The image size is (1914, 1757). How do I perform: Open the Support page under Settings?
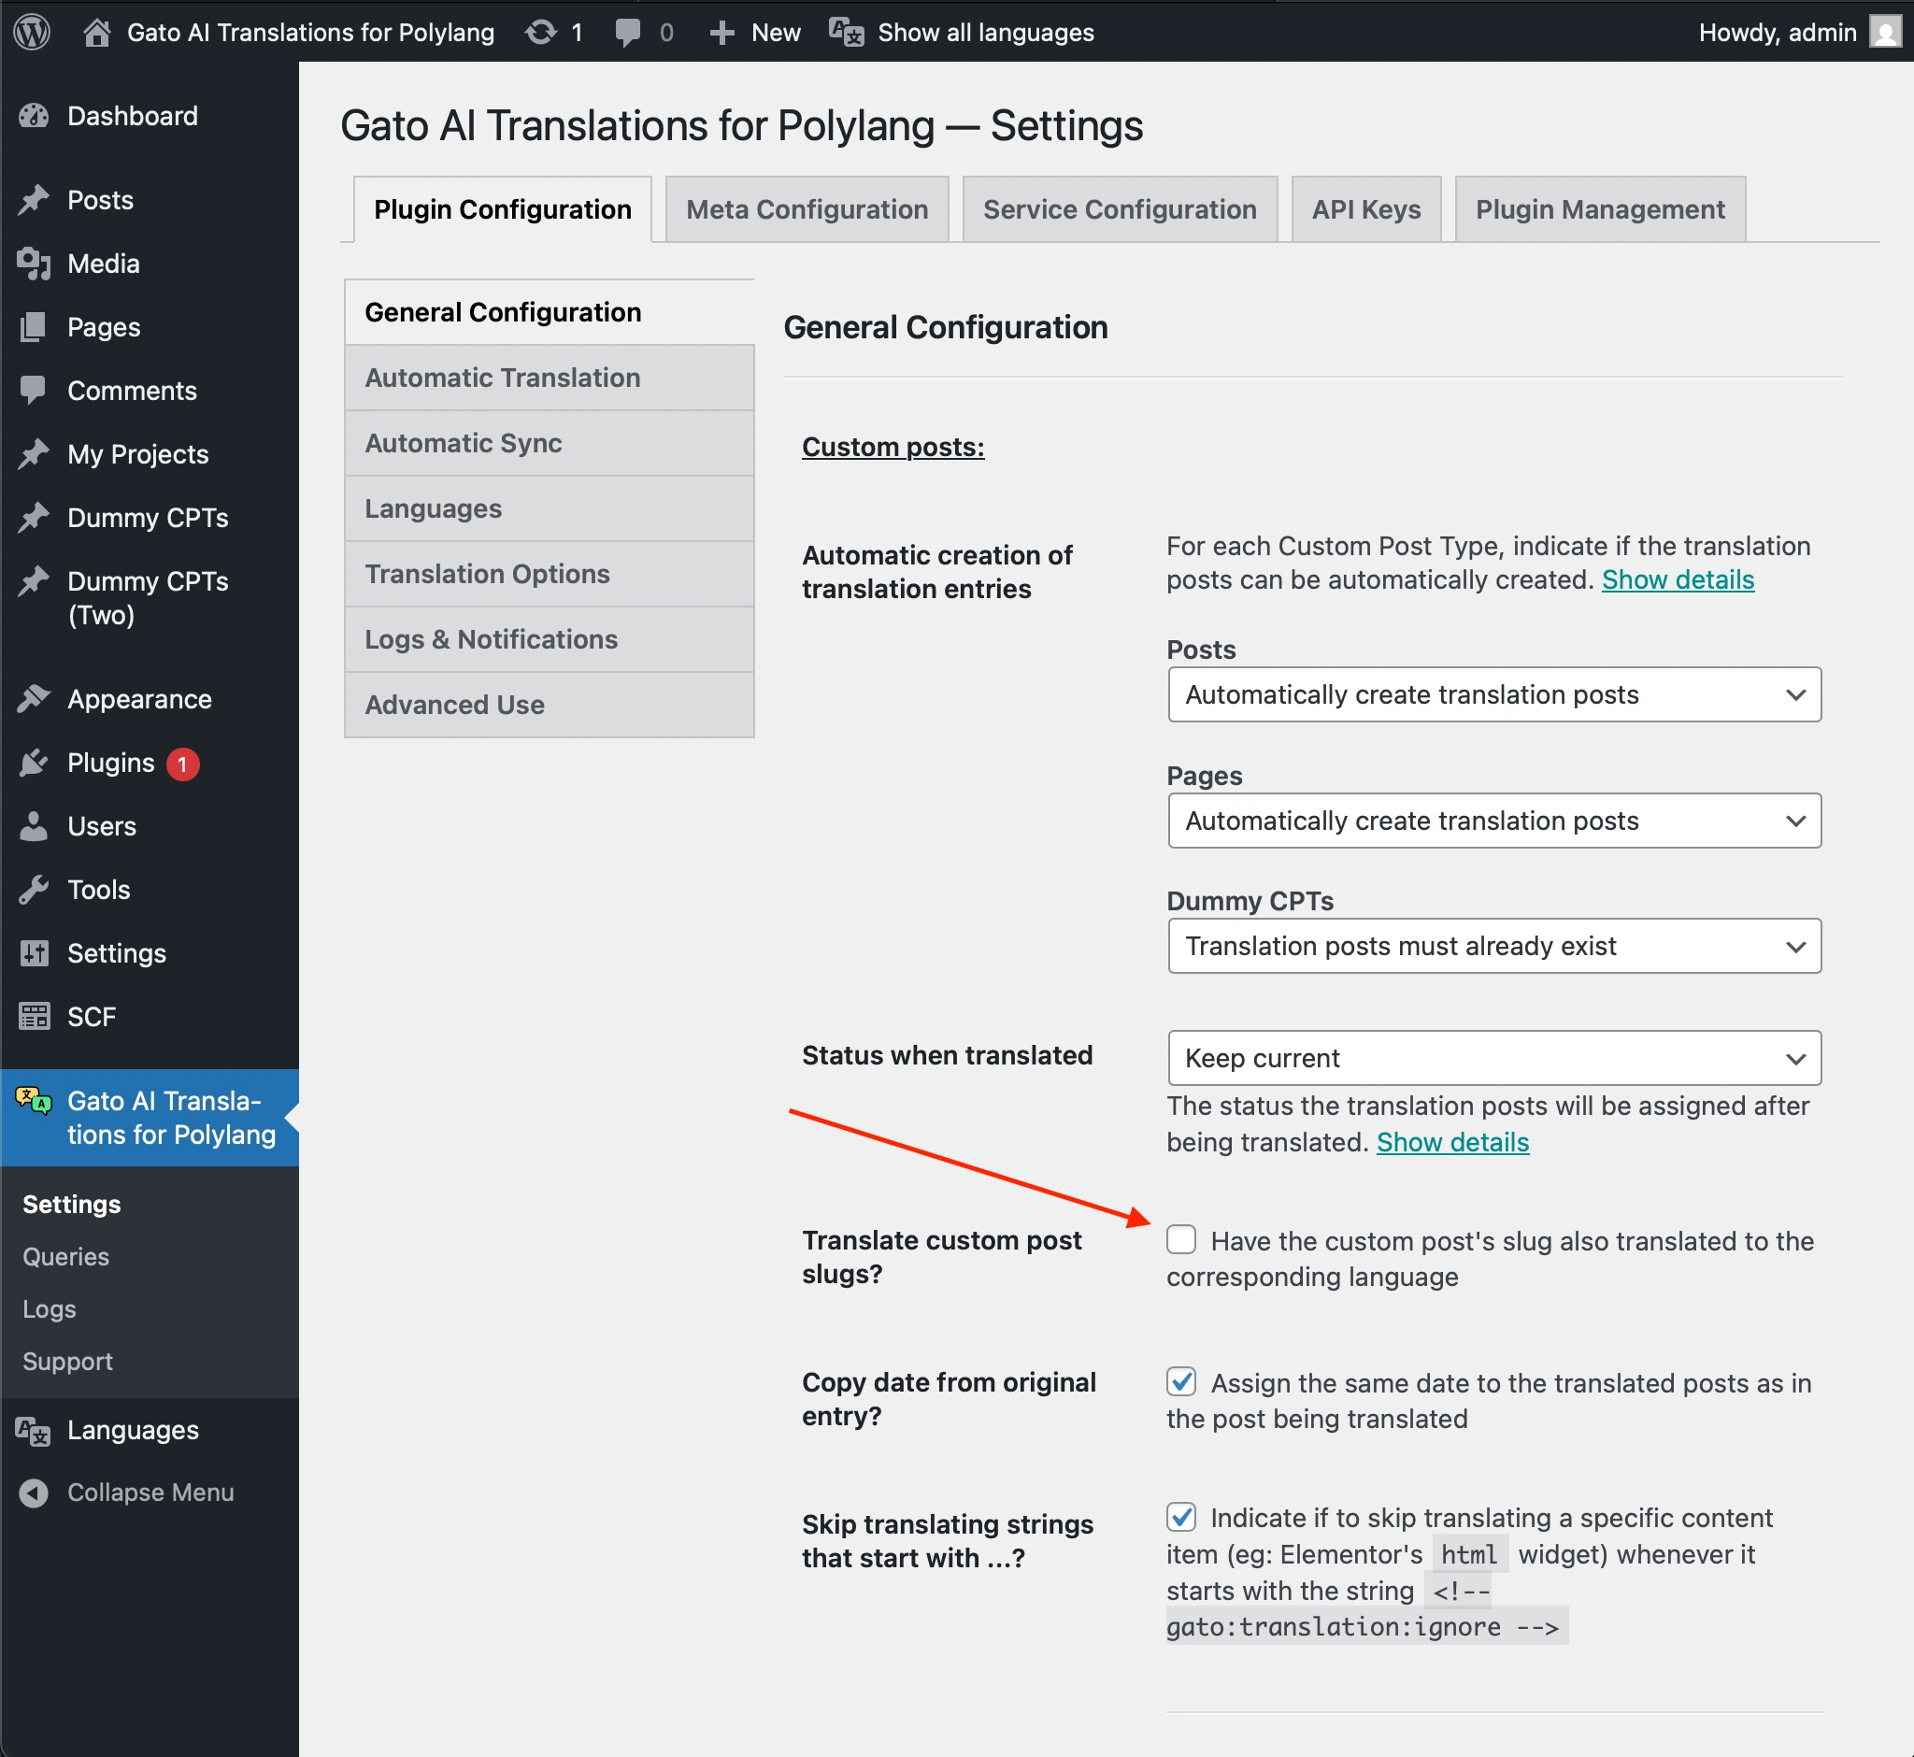click(x=66, y=1361)
